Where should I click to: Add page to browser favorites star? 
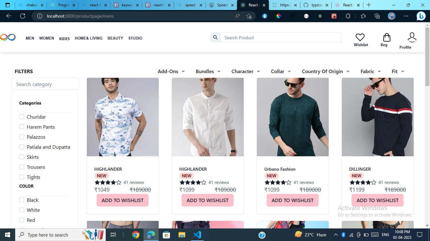coord(249,16)
